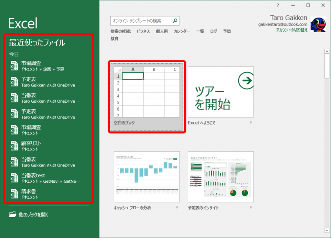Screen dimensions: 331x238
Task: Open recent file 請求書
Action: point(48,194)
